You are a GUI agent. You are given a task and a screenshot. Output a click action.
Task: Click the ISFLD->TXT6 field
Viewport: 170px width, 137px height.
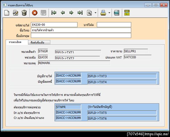coord(122,119)
